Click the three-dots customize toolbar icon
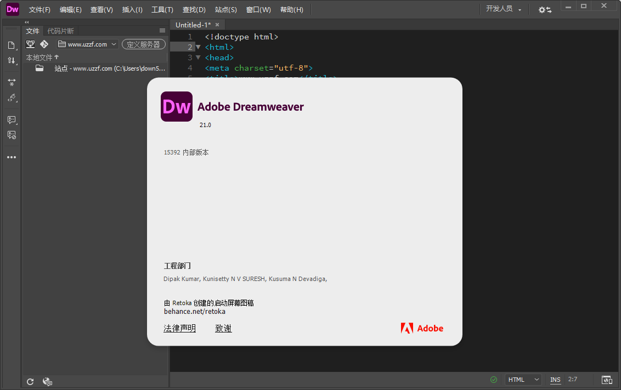Viewport: 621px width, 390px height. pos(12,157)
